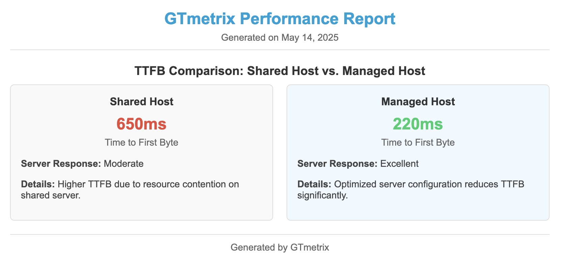Click the Details text about optimized server configuration
Viewport: 561px width, 263px height.
[411, 190]
